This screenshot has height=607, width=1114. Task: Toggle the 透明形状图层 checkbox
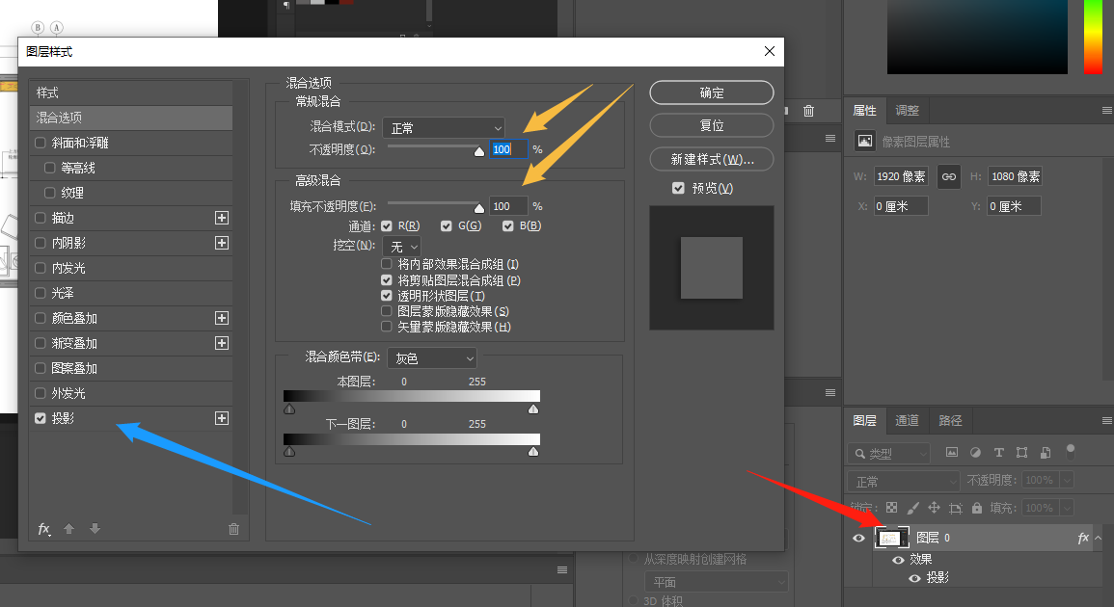click(x=387, y=296)
